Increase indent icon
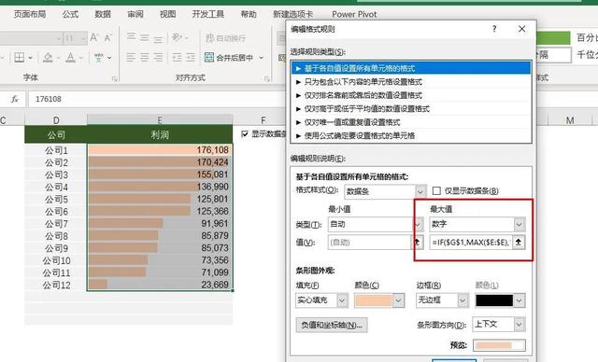 (191, 58)
